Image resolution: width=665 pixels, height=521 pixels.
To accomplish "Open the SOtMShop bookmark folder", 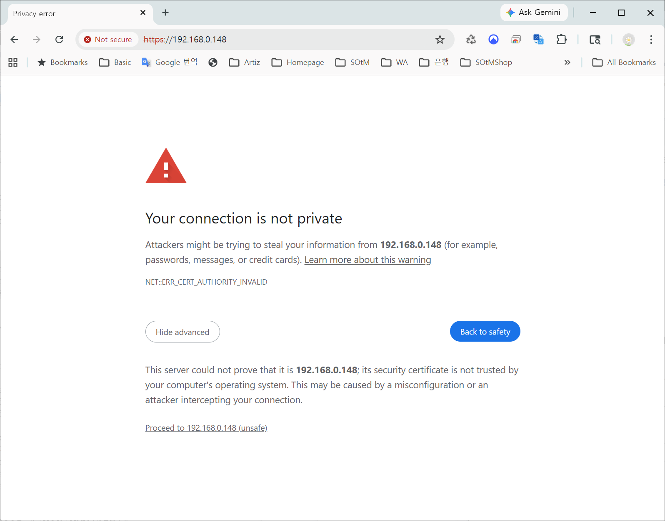I will 486,62.
